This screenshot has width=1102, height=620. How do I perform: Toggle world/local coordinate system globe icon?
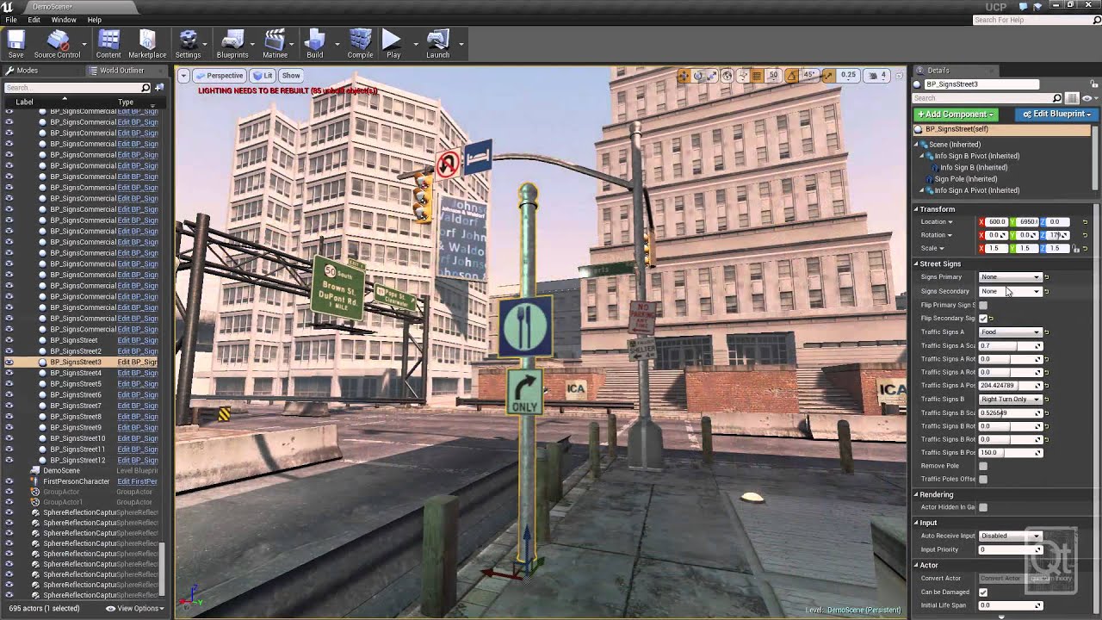point(727,76)
